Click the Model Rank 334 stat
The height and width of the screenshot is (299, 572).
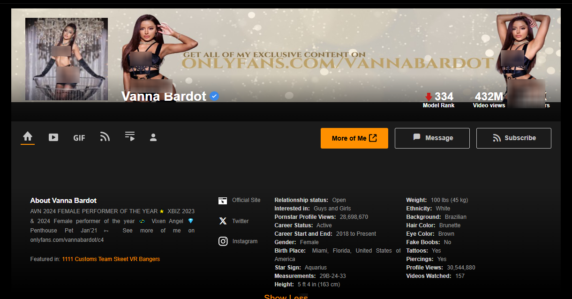(438, 99)
